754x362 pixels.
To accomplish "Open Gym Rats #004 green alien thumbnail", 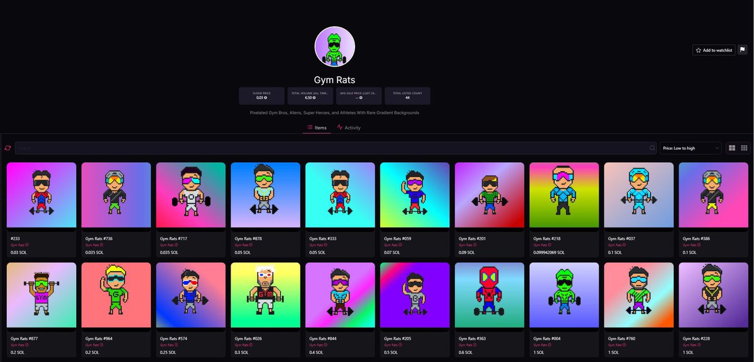I will (565, 295).
